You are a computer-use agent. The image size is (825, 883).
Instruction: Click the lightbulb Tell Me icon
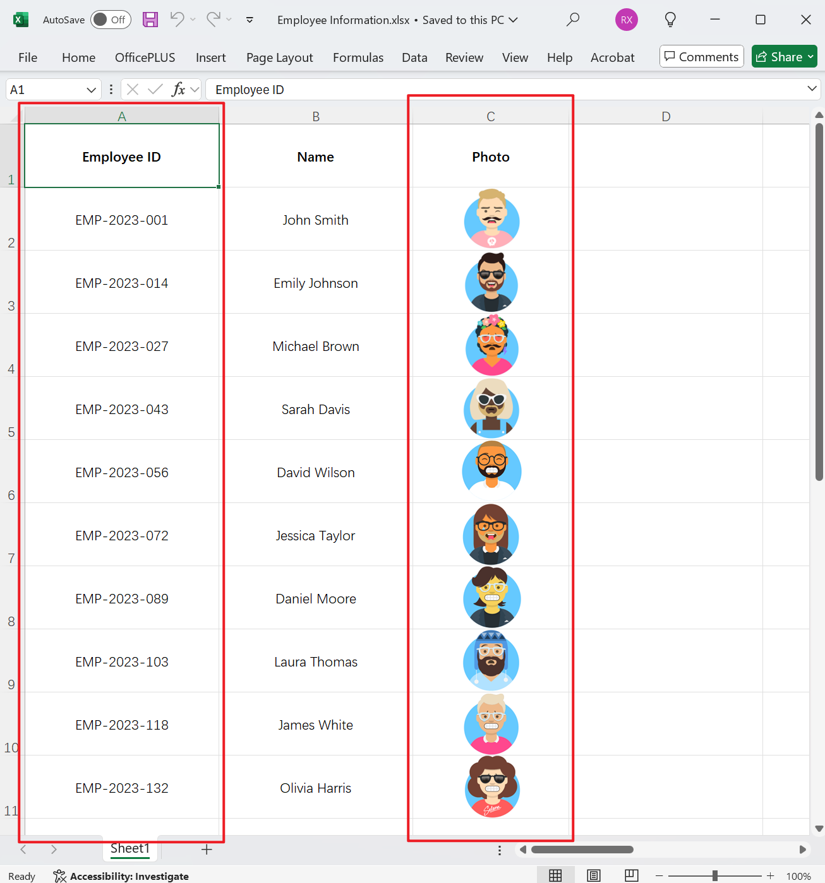(x=670, y=20)
